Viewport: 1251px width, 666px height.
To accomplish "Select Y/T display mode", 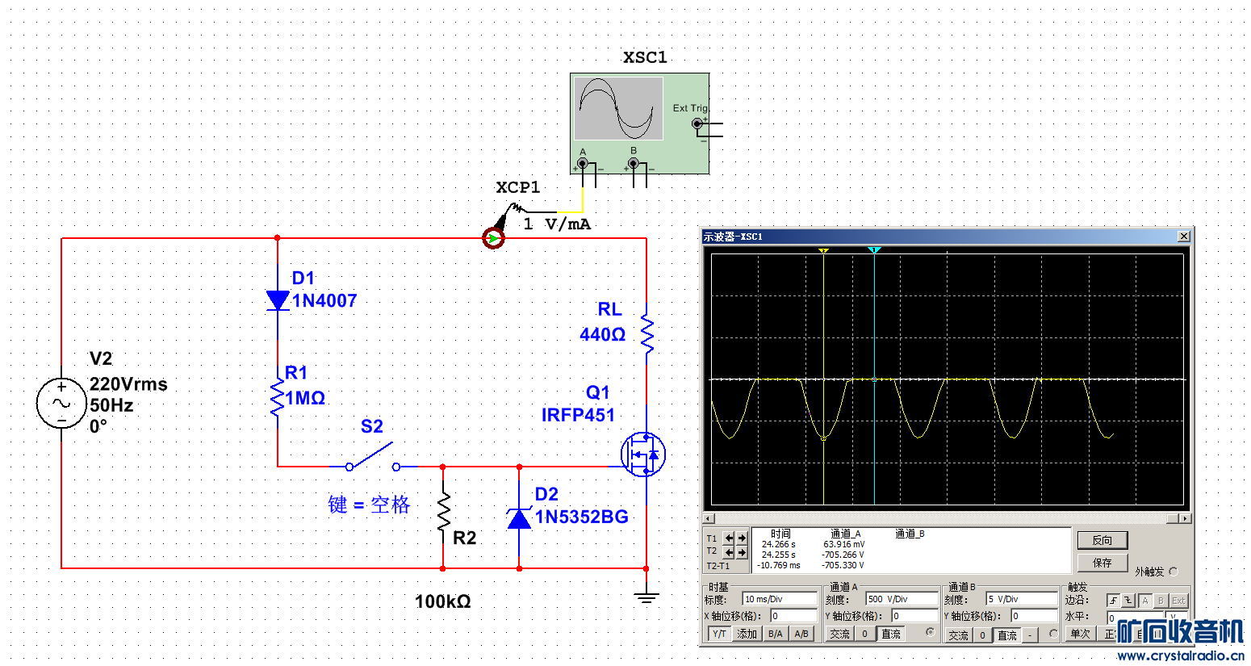I will pos(719,635).
